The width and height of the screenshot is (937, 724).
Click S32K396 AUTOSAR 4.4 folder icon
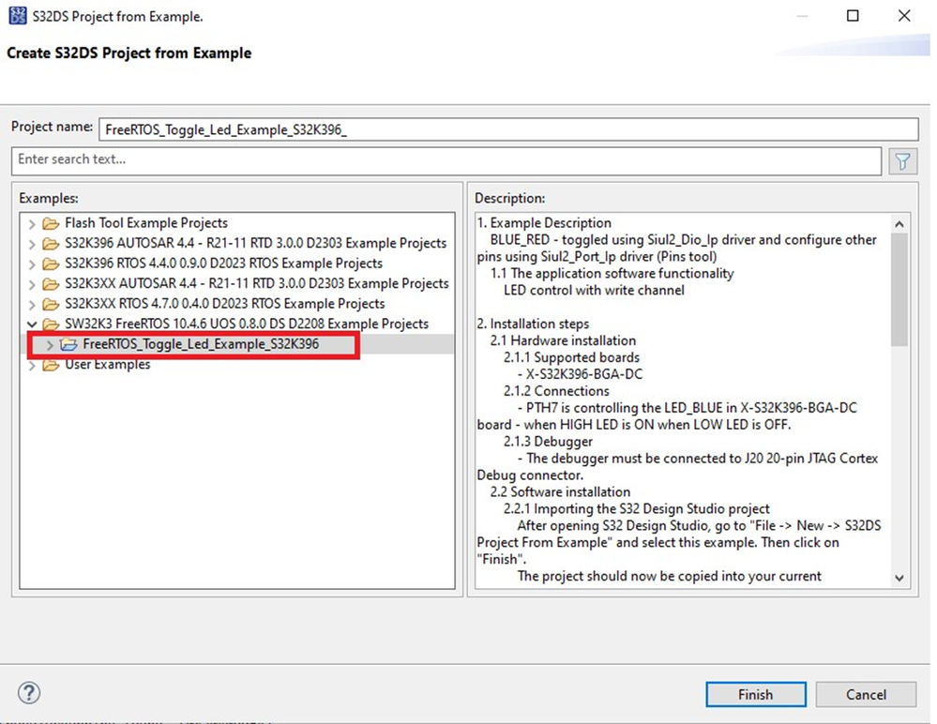coord(51,244)
